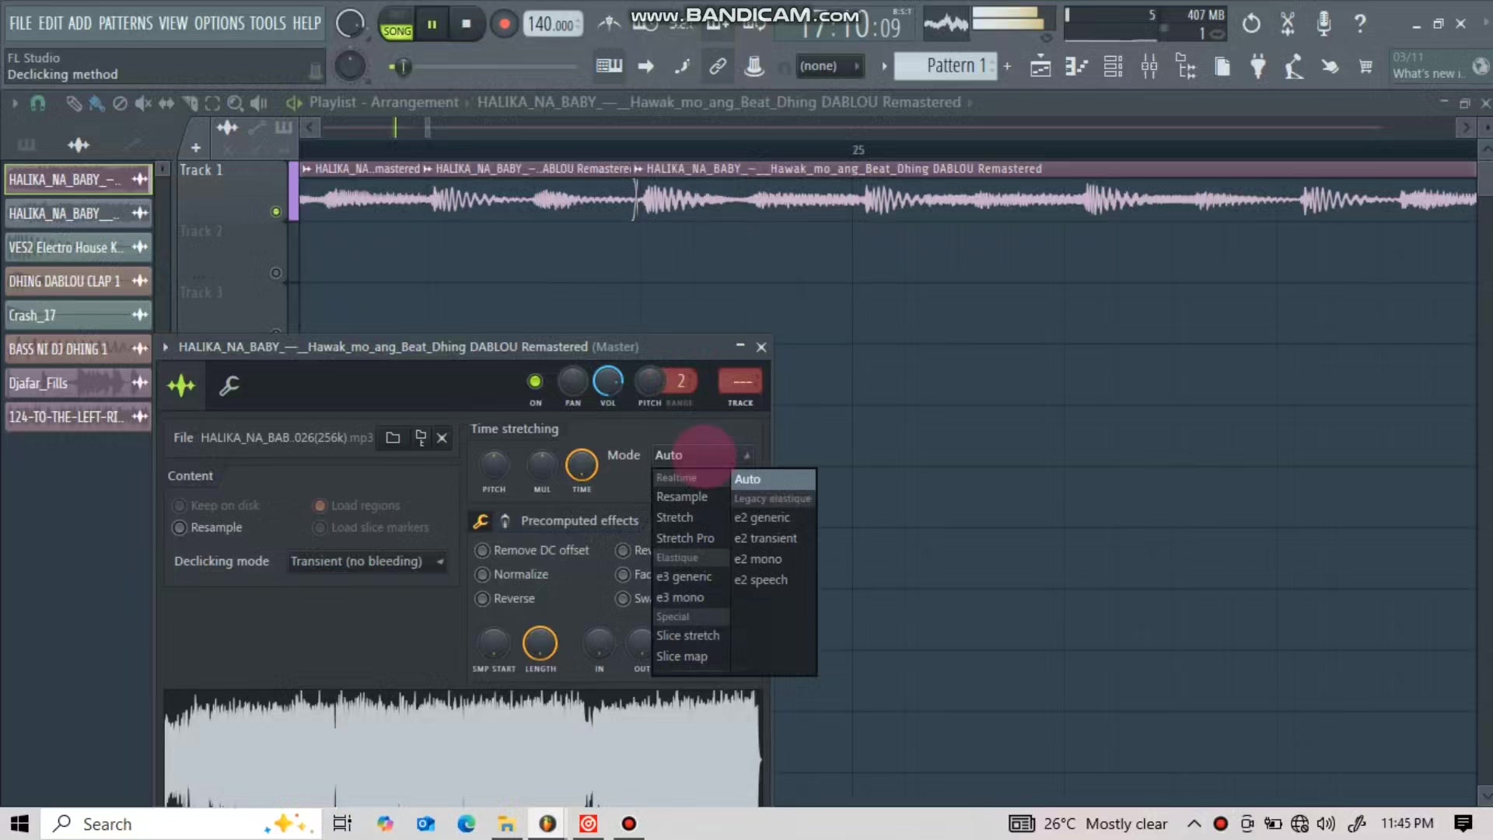Select the Crash_17 sample in picker
1493x840 pixels.
78,315
